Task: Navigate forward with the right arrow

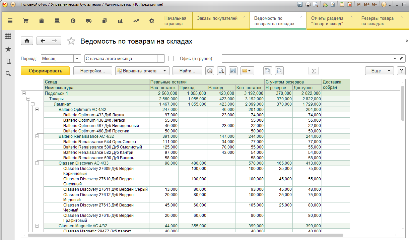Action: point(55,41)
